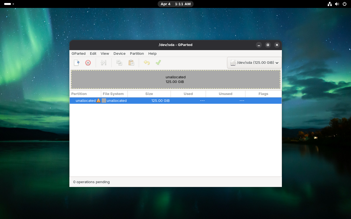The width and height of the screenshot is (351, 219).
Task: Click the Resize/Move partition icon
Action: pyautogui.click(x=103, y=63)
